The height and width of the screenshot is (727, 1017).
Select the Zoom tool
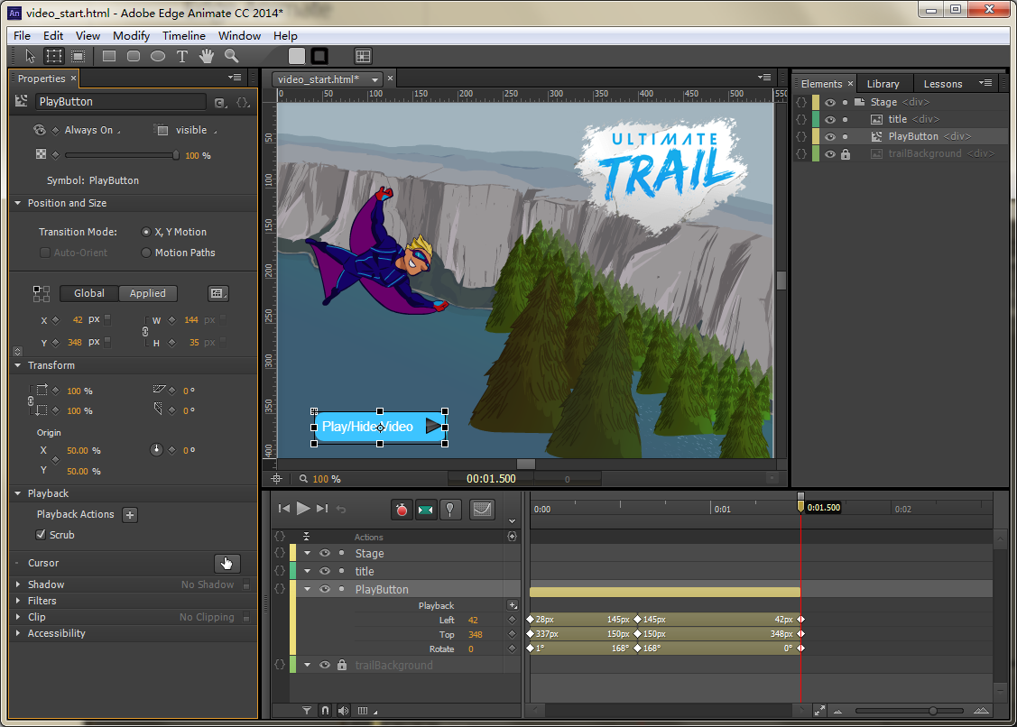pos(232,57)
